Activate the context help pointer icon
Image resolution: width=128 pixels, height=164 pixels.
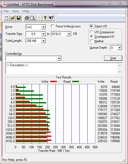click(x=51, y=18)
